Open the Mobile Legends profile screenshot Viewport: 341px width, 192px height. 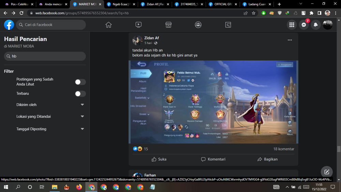213,102
